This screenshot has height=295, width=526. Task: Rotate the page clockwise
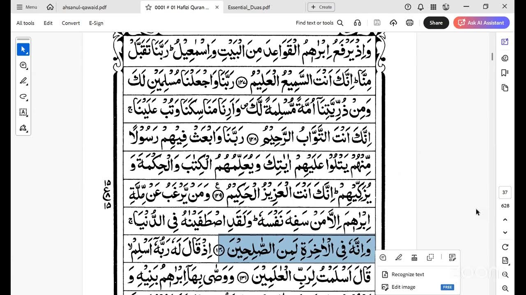point(505,247)
